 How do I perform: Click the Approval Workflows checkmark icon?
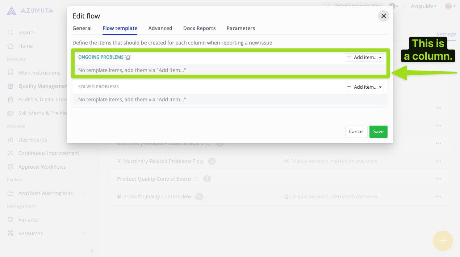click(11, 167)
